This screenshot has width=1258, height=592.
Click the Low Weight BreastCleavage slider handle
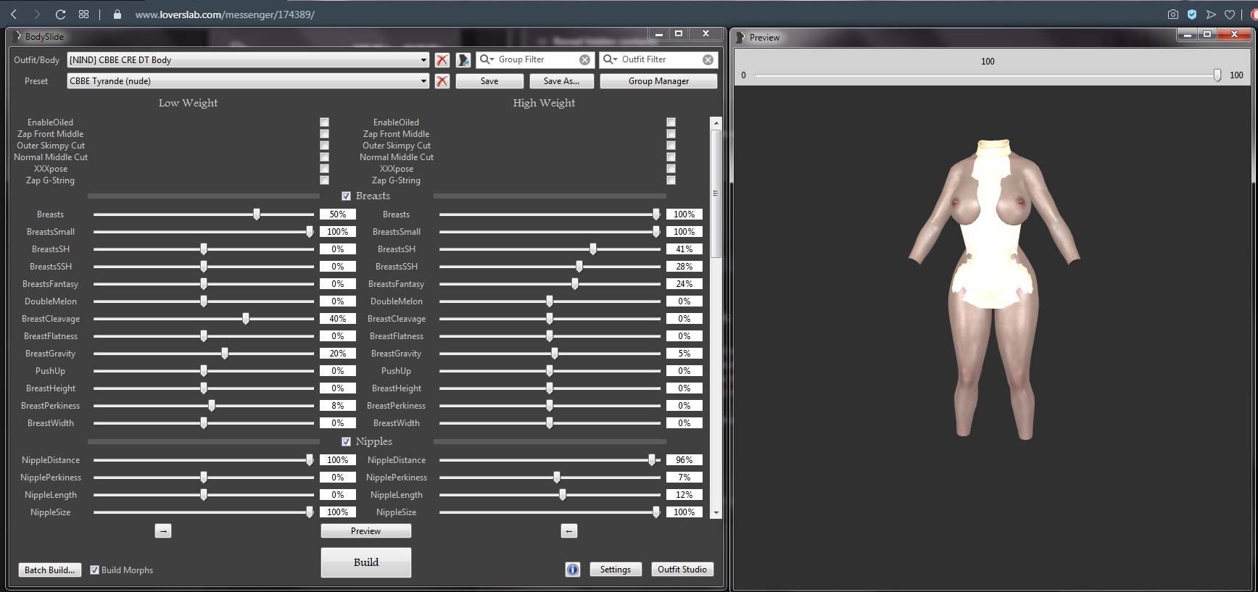click(x=246, y=319)
